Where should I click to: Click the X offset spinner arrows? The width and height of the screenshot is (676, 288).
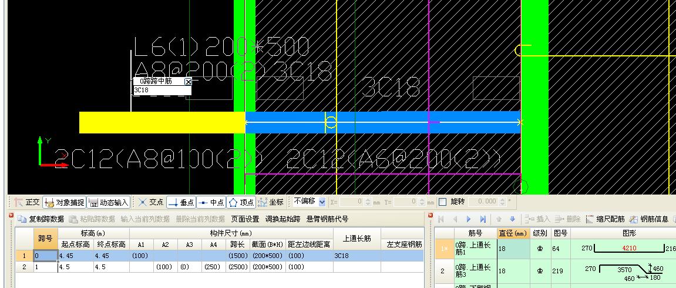(x=368, y=202)
